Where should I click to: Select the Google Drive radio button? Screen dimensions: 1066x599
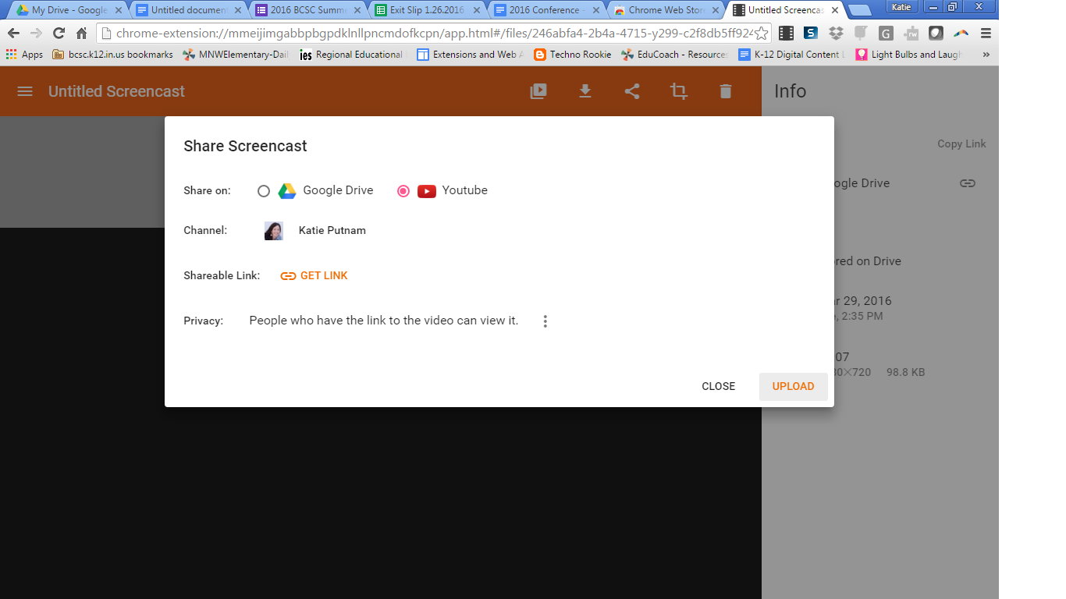(x=264, y=191)
